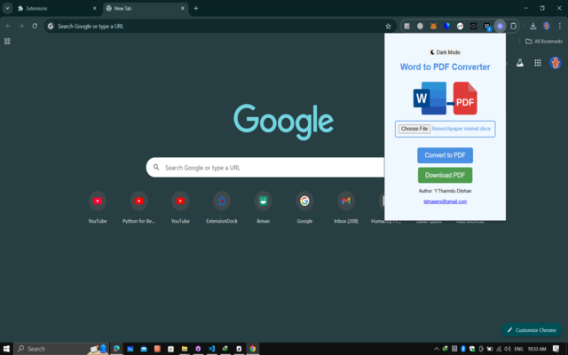Open the ExtensionDock shortcut
568x355 pixels.
(222, 207)
